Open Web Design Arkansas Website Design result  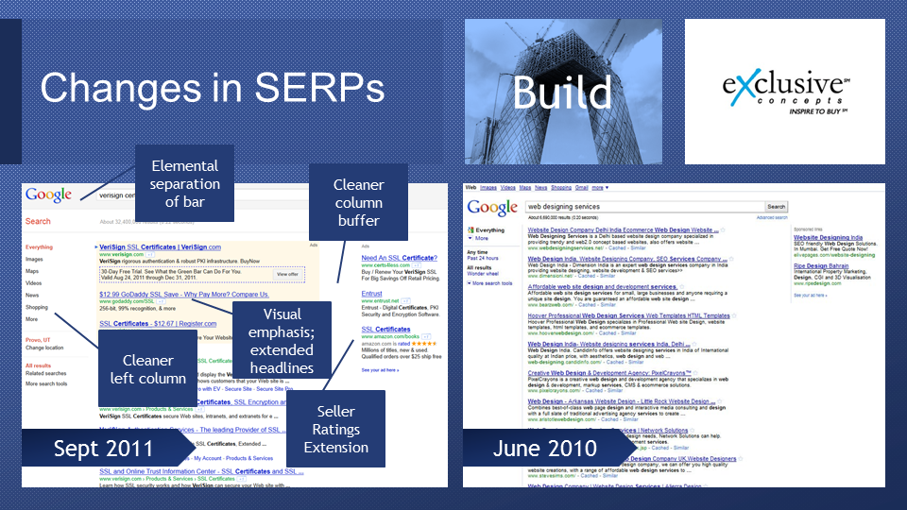622,401
